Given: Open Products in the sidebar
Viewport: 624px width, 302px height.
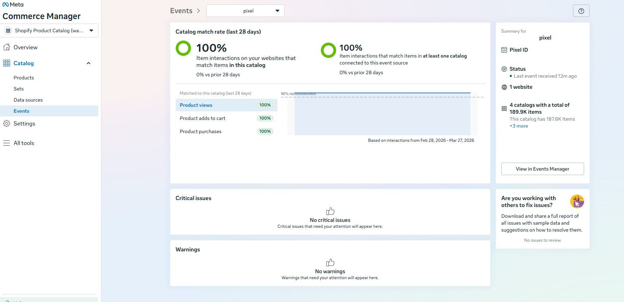Looking at the screenshot, I should coord(24,78).
